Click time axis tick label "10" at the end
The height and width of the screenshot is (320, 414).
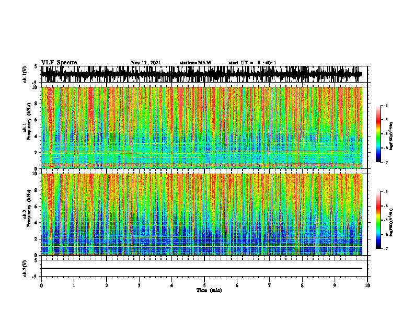[367, 285]
